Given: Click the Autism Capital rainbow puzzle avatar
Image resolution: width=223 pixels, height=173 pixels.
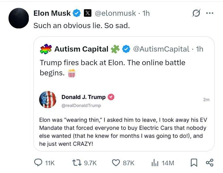Looking at the screenshot, I should 46,49.
